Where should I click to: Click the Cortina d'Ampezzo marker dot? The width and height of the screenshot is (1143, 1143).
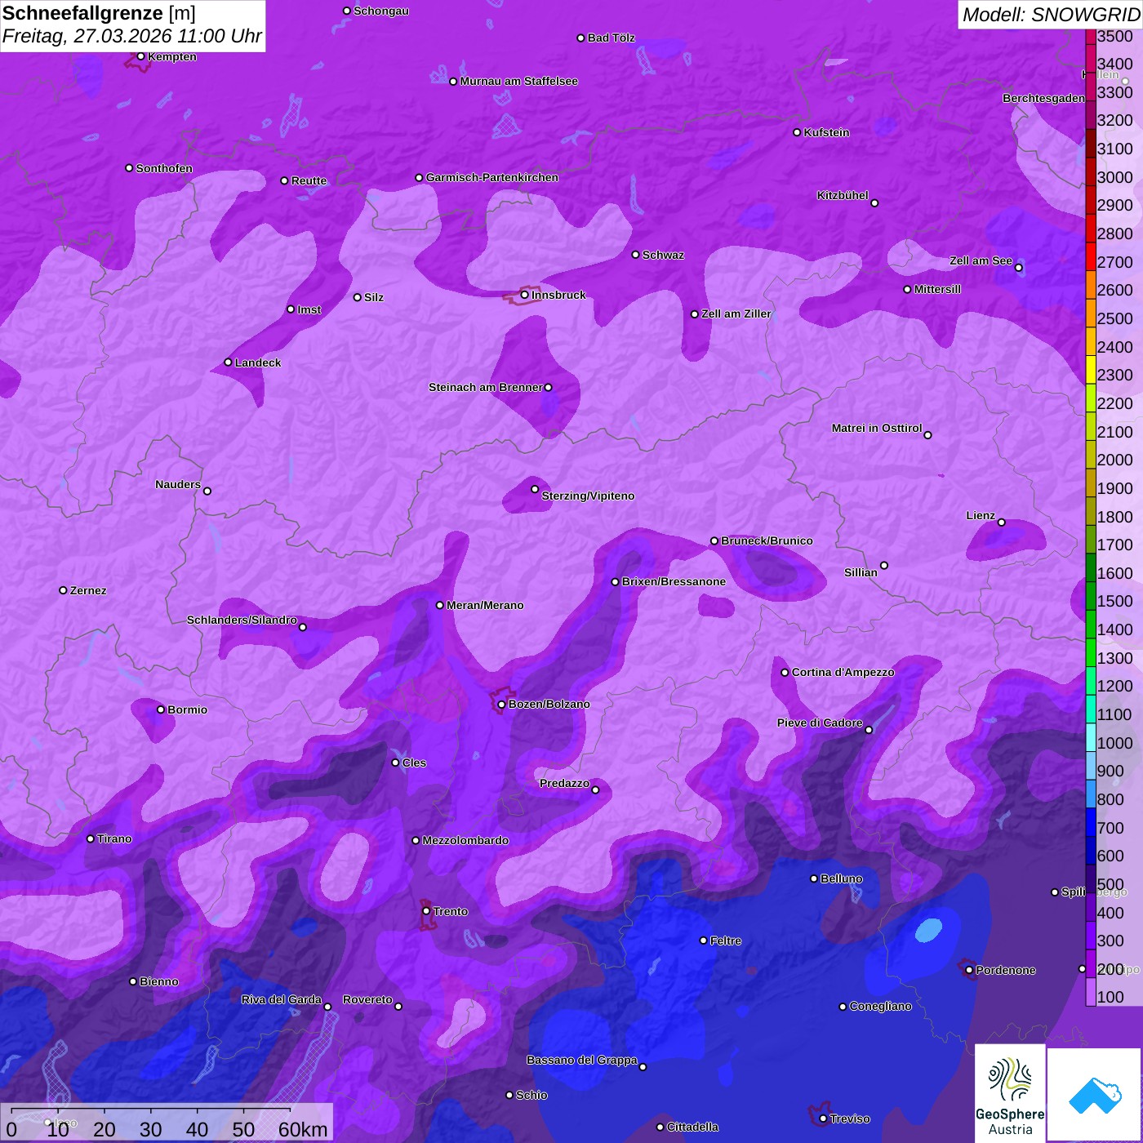coord(785,672)
